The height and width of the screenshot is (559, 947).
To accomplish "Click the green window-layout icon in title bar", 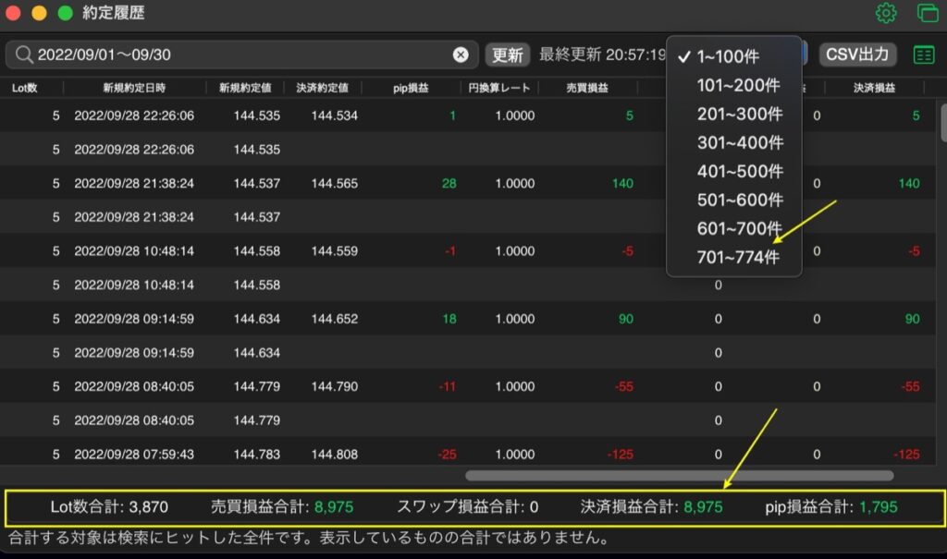I will click(928, 13).
